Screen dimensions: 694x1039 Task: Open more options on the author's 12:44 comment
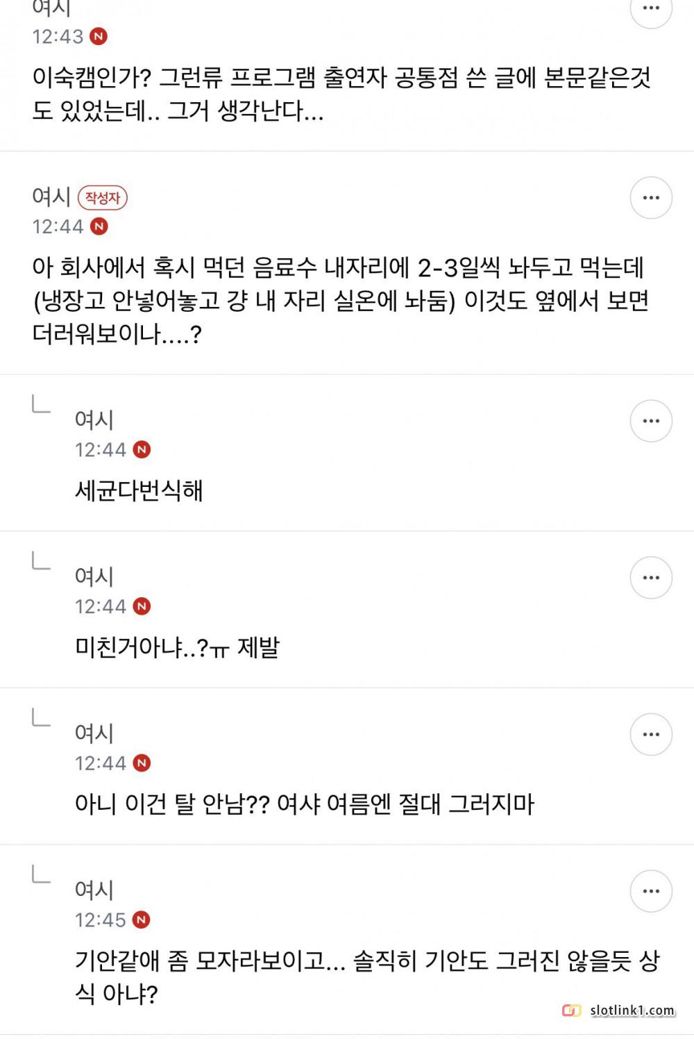[650, 198]
